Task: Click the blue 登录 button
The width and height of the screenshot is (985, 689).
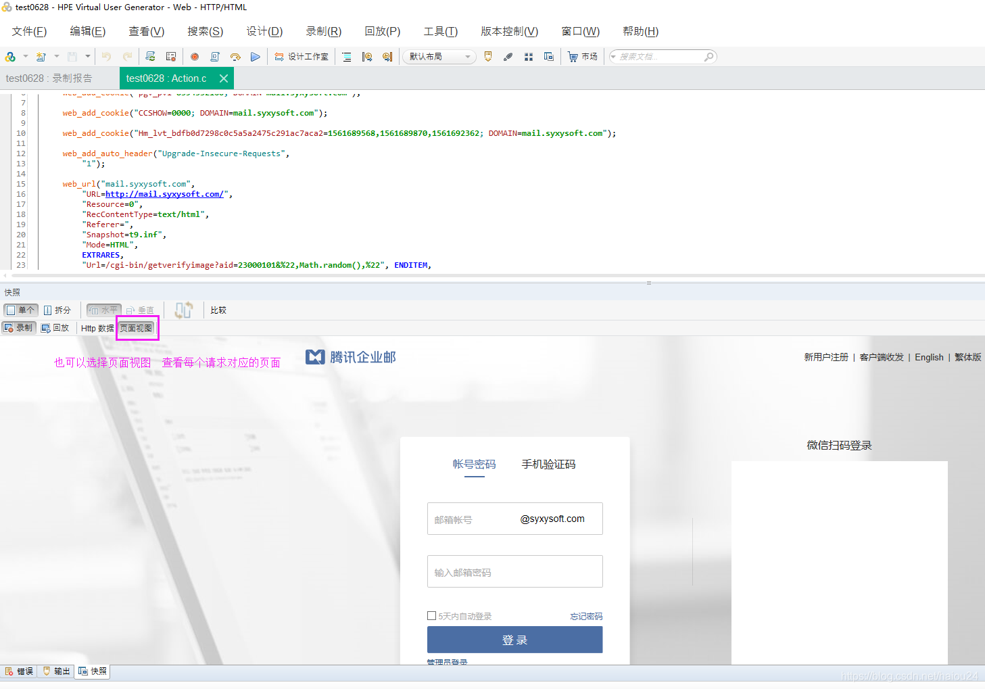Action: tap(515, 640)
